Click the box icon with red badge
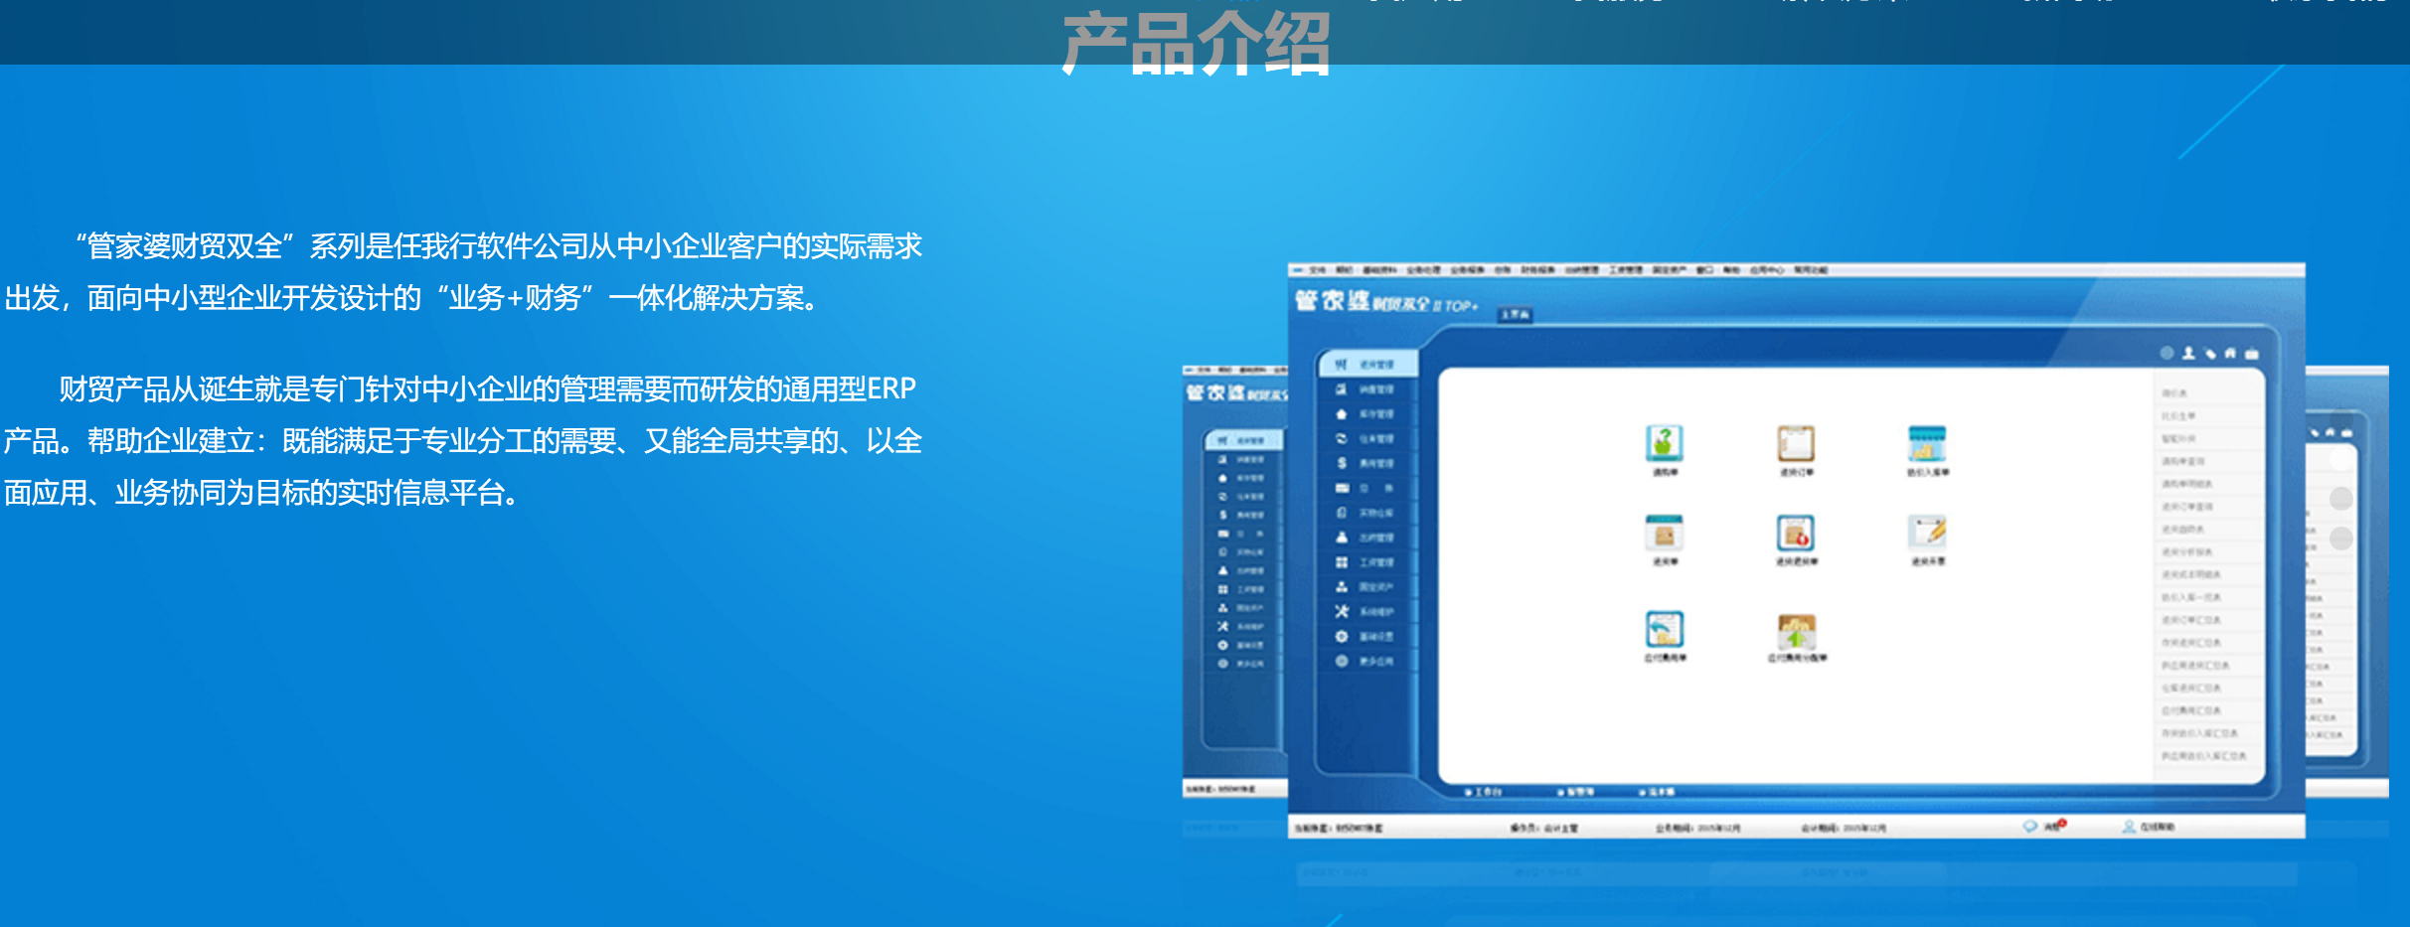This screenshot has height=927, width=2410. click(x=1795, y=534)
